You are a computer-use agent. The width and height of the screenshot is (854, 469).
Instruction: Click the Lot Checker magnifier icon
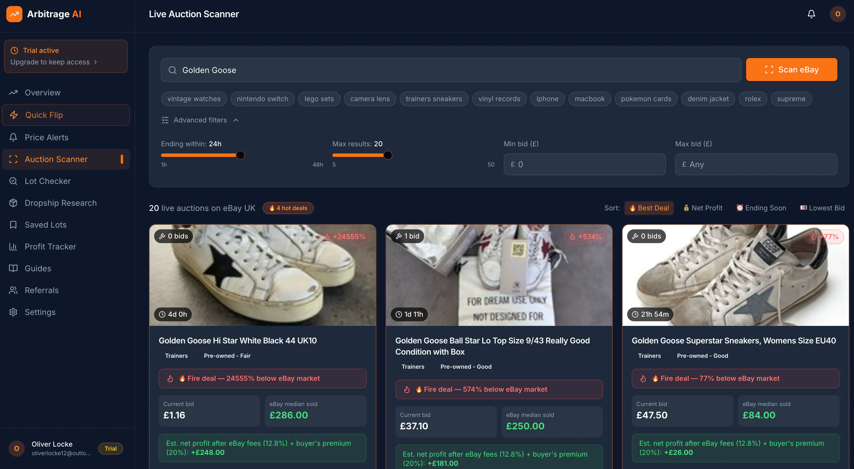click(13, 181)
